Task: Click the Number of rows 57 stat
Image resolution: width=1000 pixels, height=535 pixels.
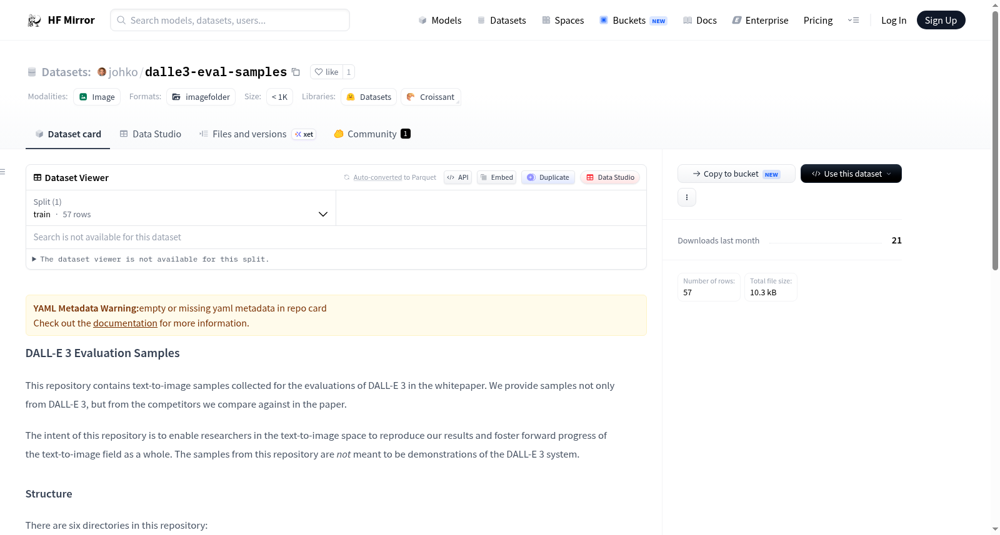Action: pyautogui.click(x=709, y=287)
